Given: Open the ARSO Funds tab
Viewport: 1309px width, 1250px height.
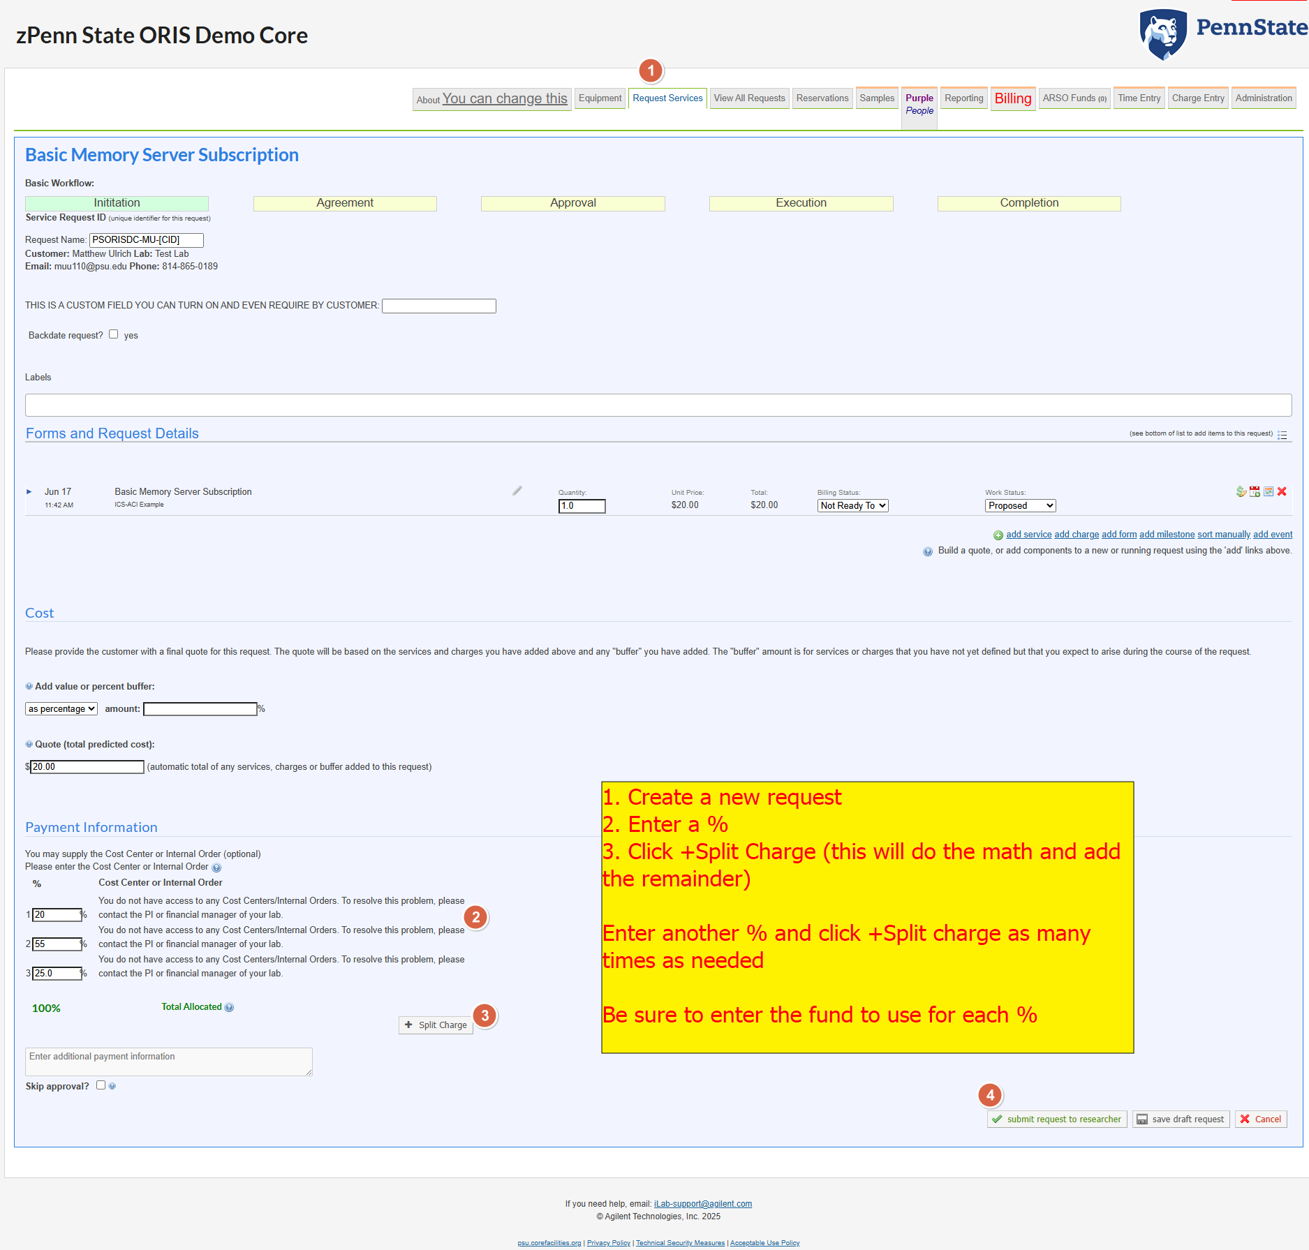Looking at the screenshot, I should click(x=1074, y=98).
